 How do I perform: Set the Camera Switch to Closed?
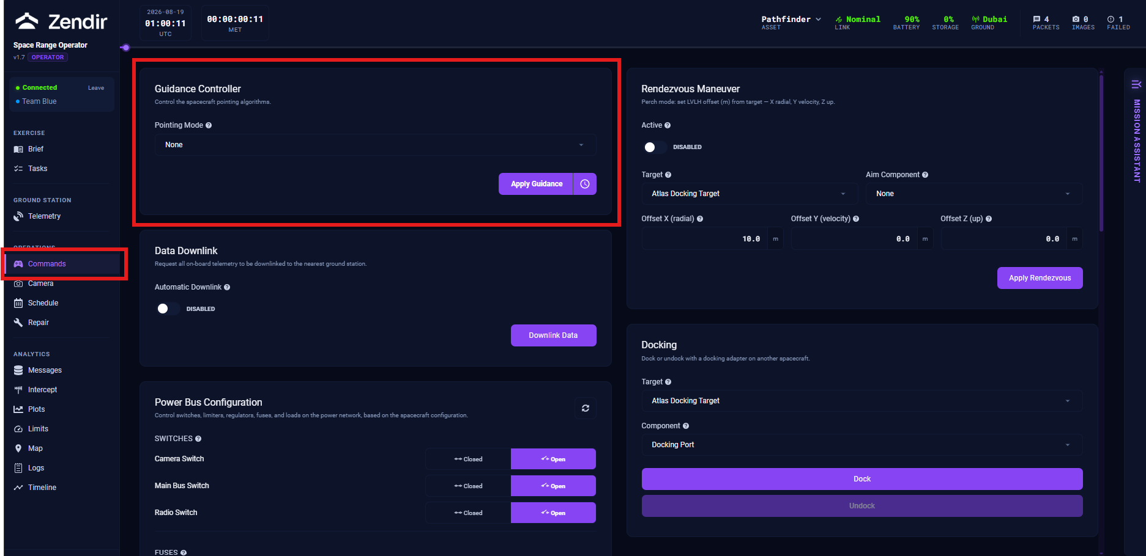(468, 459)
